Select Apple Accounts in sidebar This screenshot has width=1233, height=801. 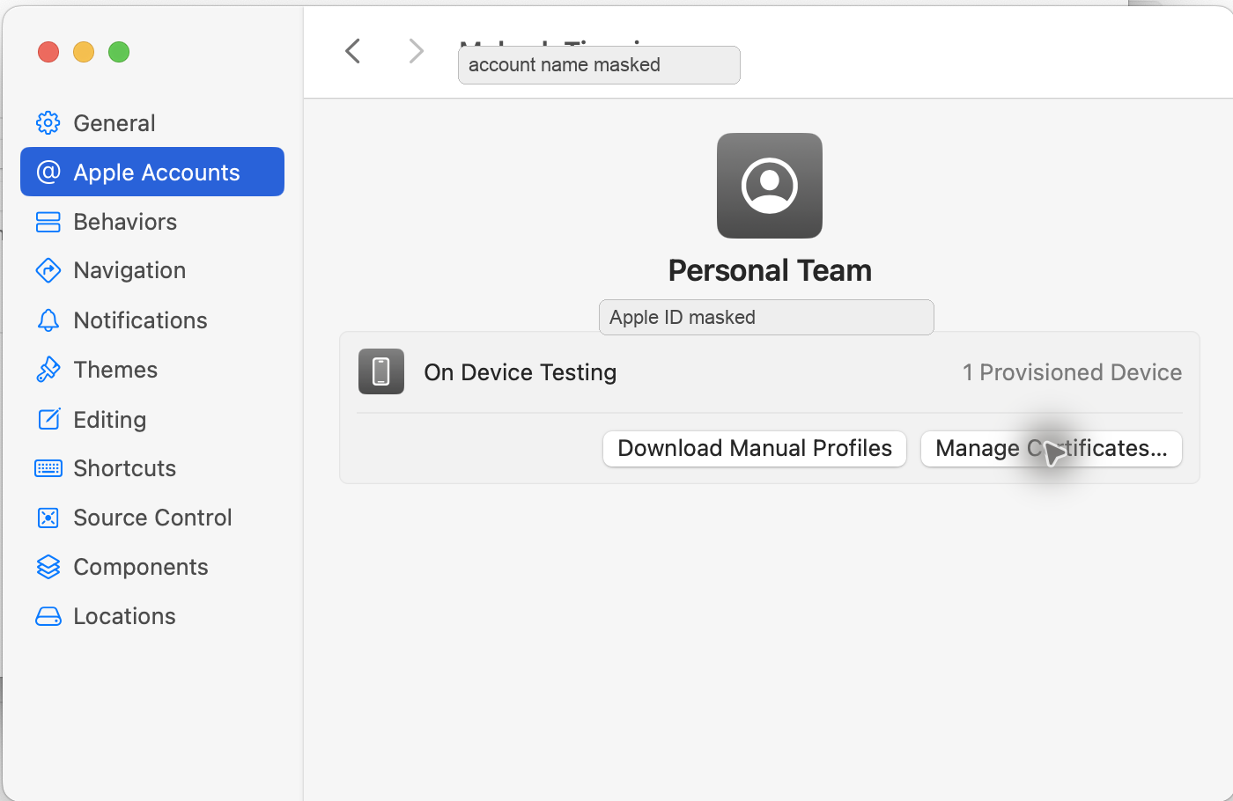(152, 172)
